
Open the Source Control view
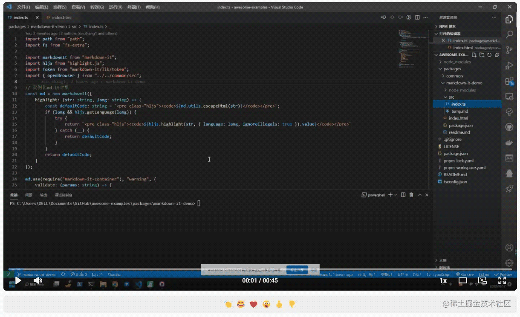coord(509,50)
